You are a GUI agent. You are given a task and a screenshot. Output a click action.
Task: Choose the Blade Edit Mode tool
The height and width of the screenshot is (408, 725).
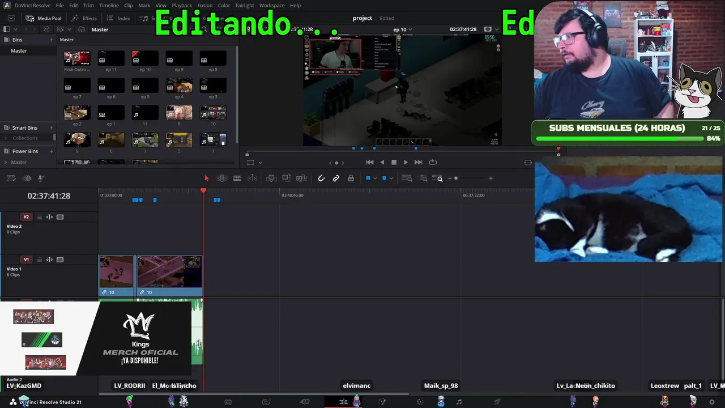tap(237, 178)
